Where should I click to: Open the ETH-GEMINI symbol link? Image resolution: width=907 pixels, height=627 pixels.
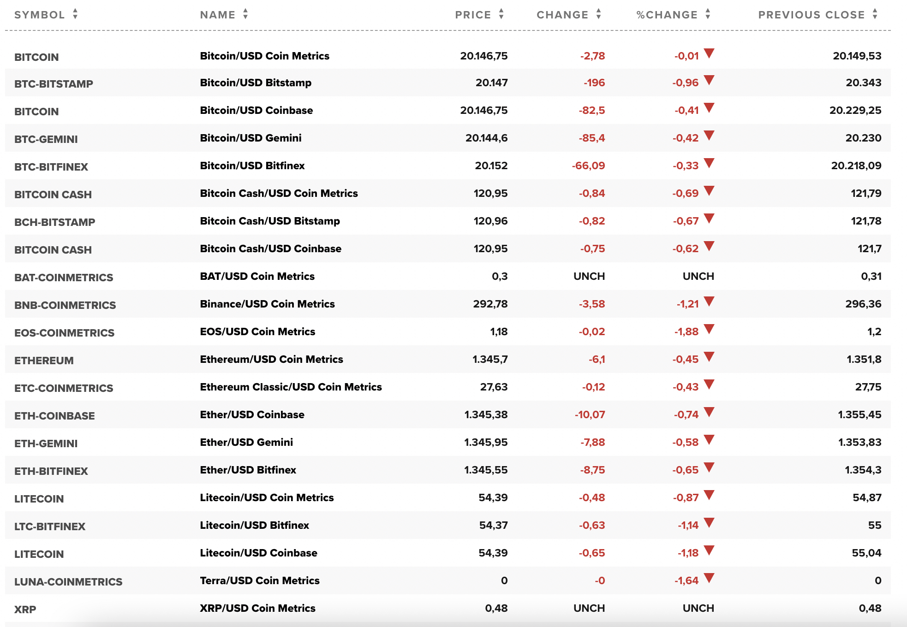pyautogui.click(x=46, y=444)
